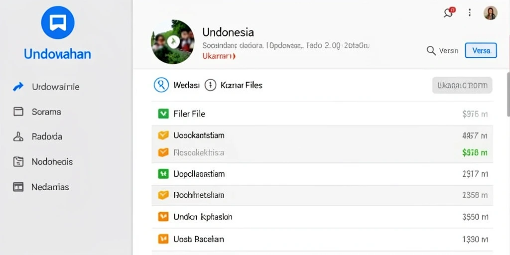Click the outlined Versa button
The width and height of the screenshot is (510, 255).
tap(481, 50)
